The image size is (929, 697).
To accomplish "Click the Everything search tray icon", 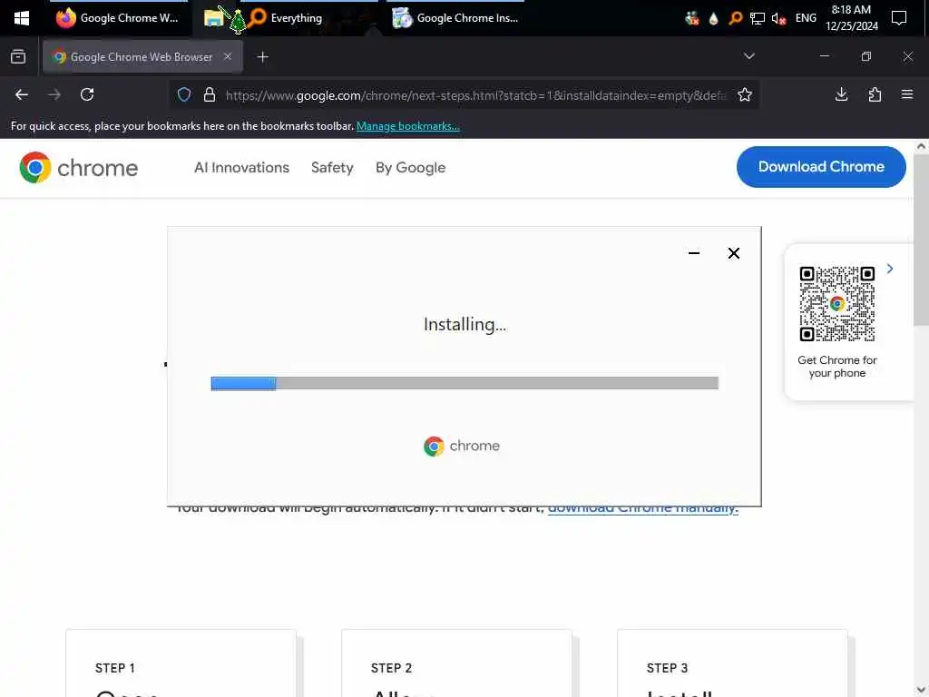I will 735,18.
